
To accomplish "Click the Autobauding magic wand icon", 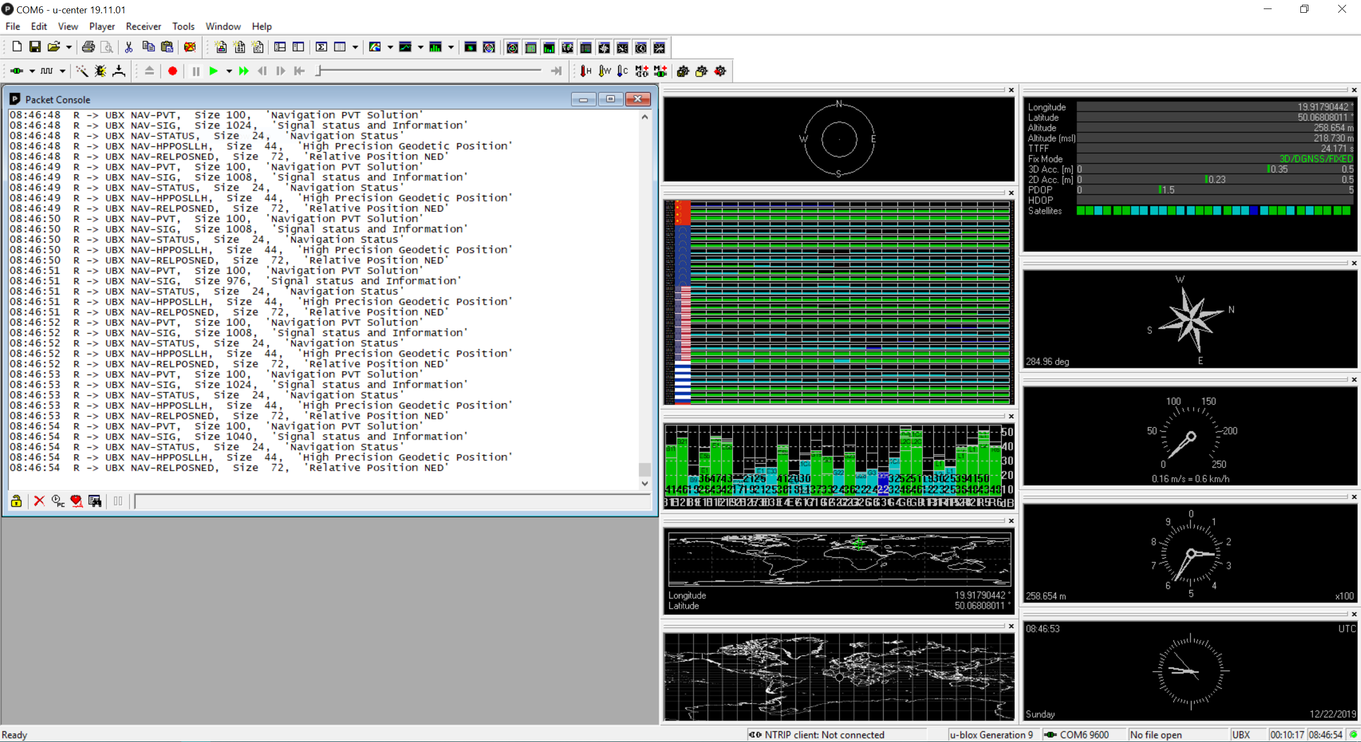I will (x=82, y=71).
